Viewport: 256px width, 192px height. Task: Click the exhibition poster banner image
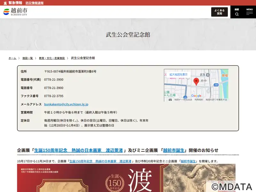(126, 178)
